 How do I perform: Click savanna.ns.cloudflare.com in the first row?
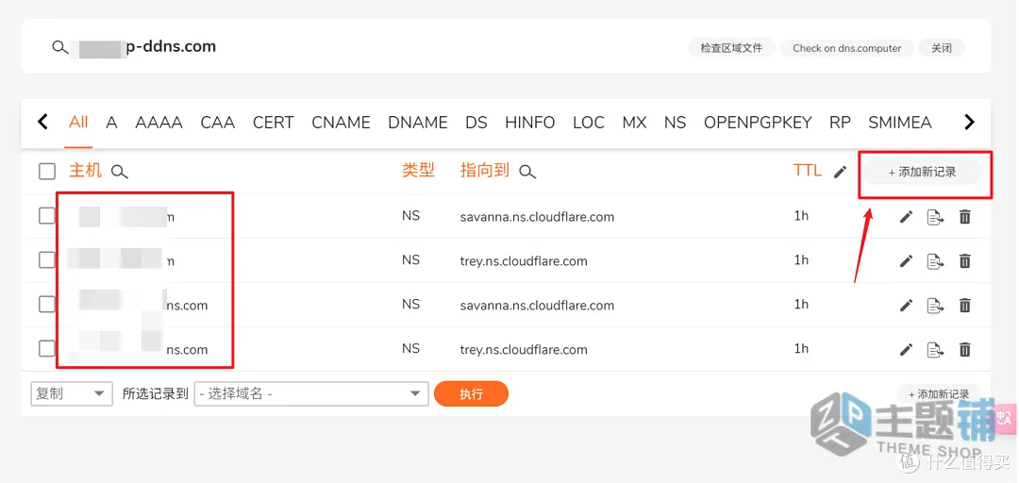click(x=537, y=217)
